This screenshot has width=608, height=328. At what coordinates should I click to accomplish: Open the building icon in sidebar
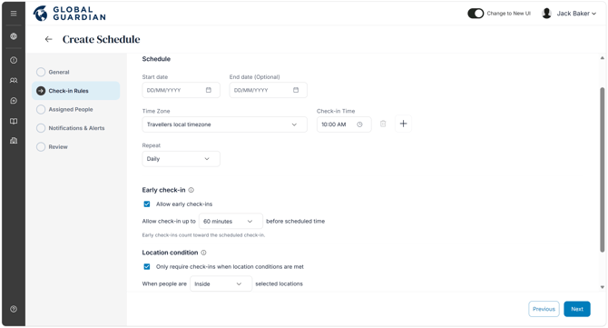pos(14,141)
